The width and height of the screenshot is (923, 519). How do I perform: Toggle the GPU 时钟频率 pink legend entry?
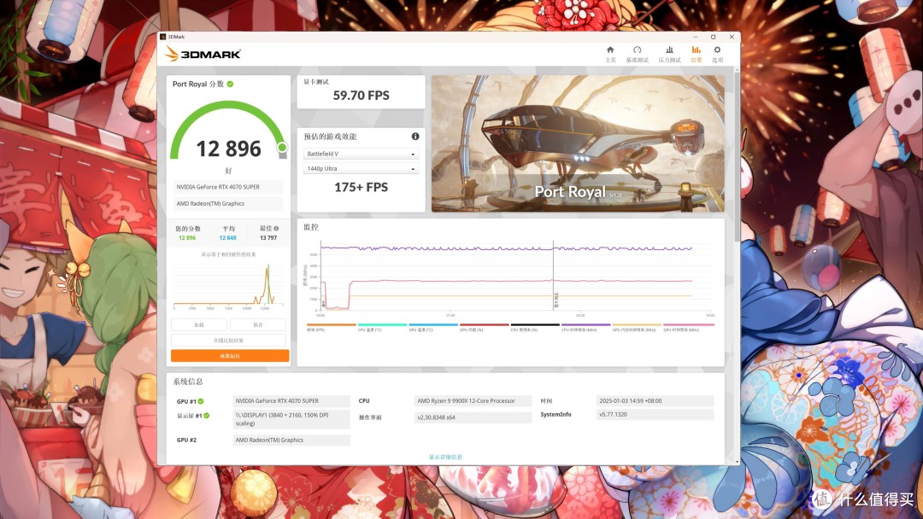688,327
